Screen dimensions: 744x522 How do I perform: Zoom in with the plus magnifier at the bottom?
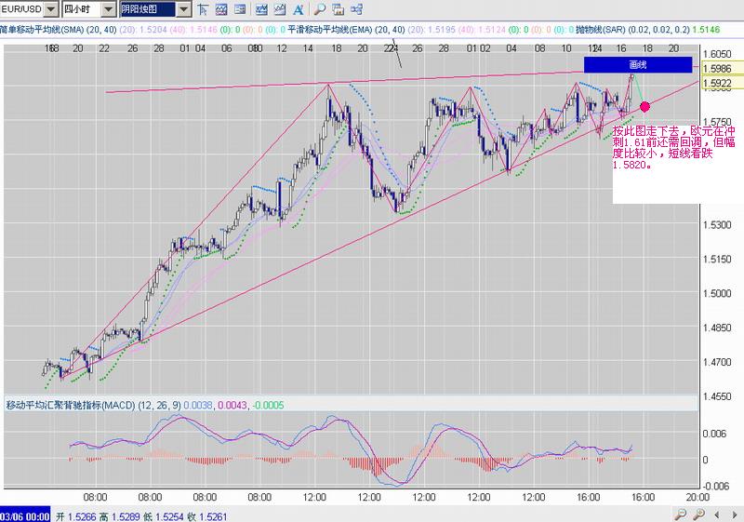point(699,515)
